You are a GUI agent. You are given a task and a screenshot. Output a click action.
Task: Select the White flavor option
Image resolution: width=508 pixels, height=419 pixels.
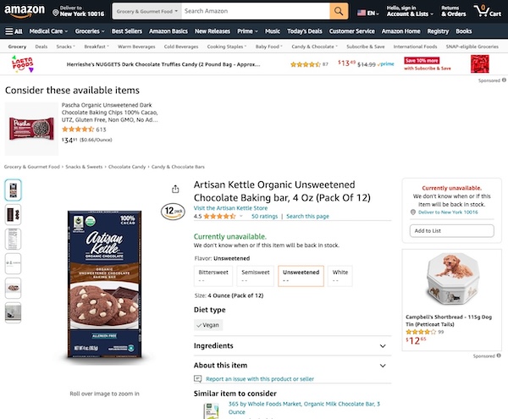tap(340, 275)
